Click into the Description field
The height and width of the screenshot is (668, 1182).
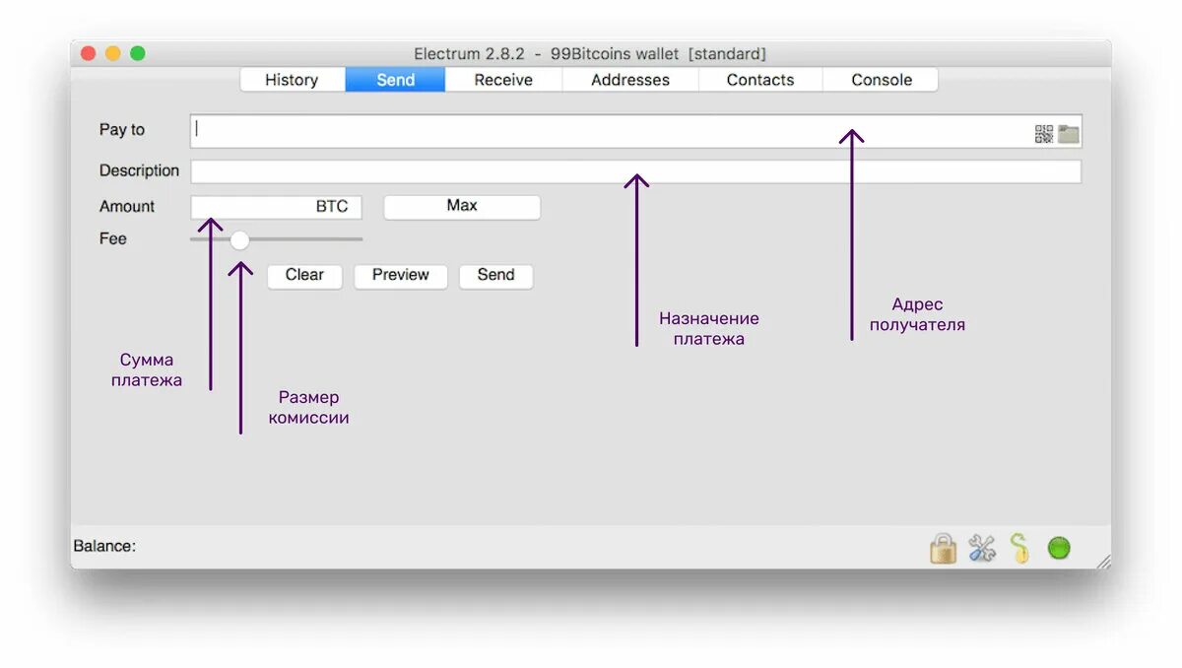(x=636, y=171)
